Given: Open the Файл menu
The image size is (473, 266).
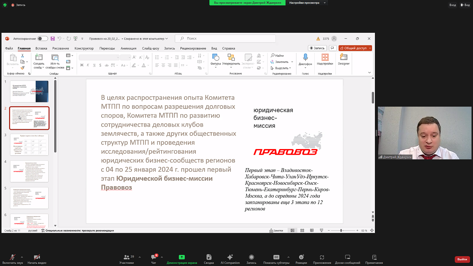Looking at the screenshot, I should coord(9,48).
